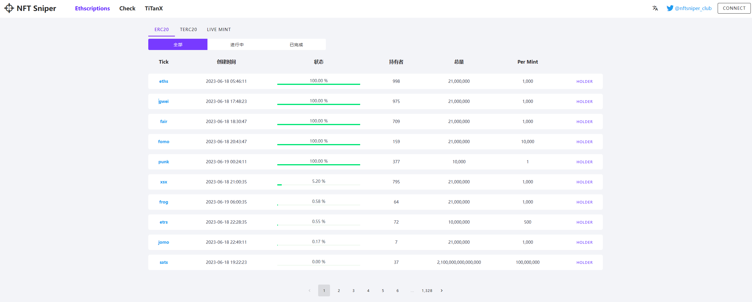The width and height of the screenshot is (752, 302).
Task: Open the LIVE MINT tab
Action: tap(219, 30)
